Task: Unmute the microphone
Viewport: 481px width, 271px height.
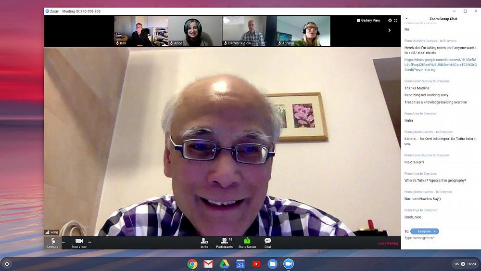Action: pos(52,243)
